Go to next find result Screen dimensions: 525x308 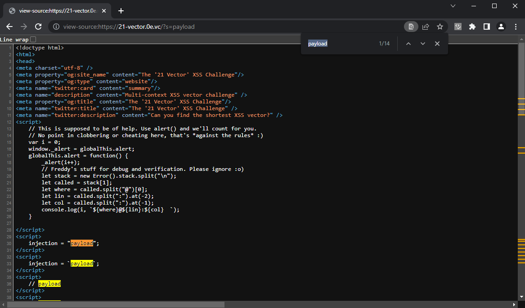coord(423,44)
